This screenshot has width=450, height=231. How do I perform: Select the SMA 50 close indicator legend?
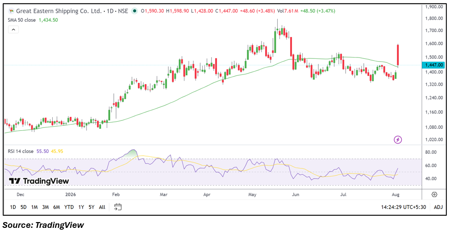pyautogui.click(x=22, y=20)
